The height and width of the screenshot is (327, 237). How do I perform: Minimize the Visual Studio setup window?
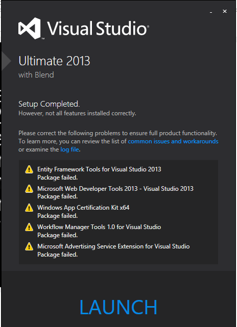pos(211,12)
